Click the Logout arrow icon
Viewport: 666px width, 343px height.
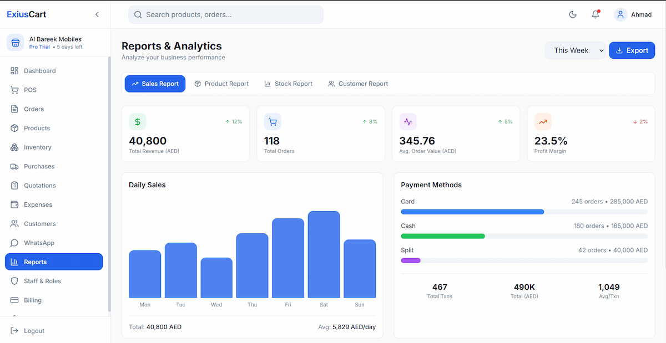tap(14, 331)
